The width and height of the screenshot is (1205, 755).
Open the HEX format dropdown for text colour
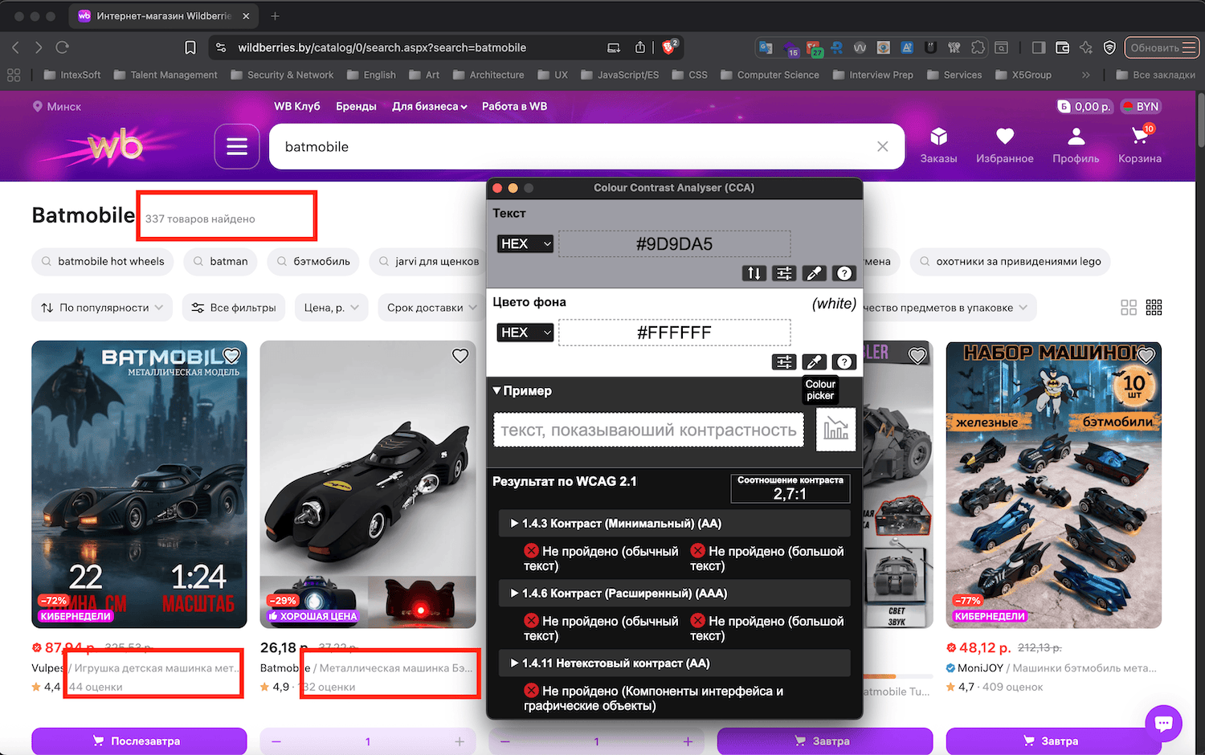tap(525, 243)
